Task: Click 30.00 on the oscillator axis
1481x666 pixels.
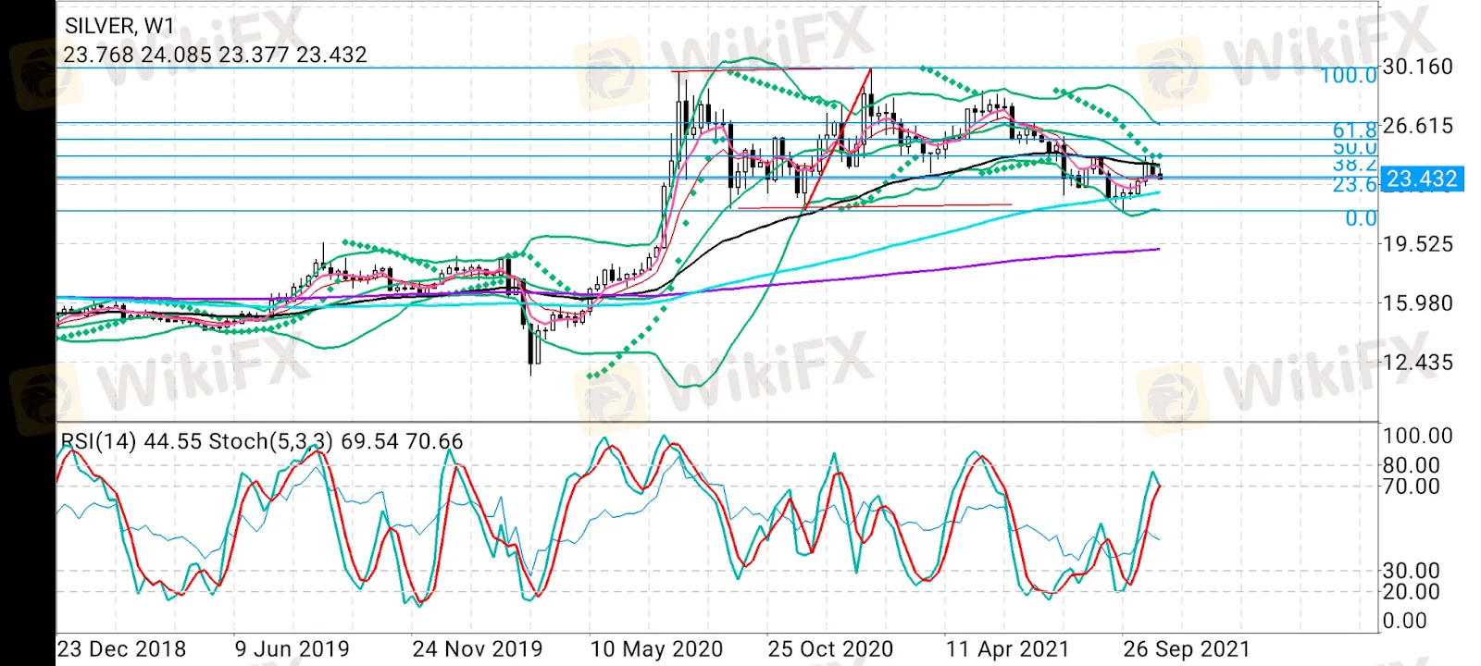Action: [1411, 571]
